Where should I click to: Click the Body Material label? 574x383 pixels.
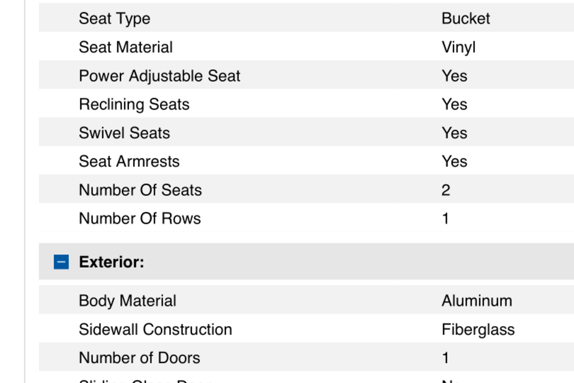pyautogui.click(x=127, y=301)
